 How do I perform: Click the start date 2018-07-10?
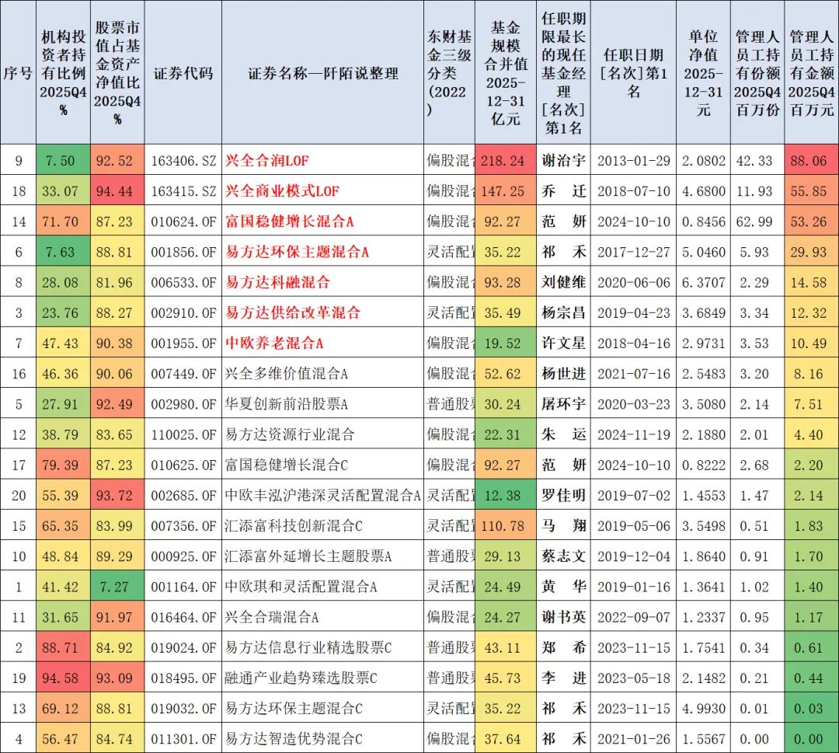point(634,191)
